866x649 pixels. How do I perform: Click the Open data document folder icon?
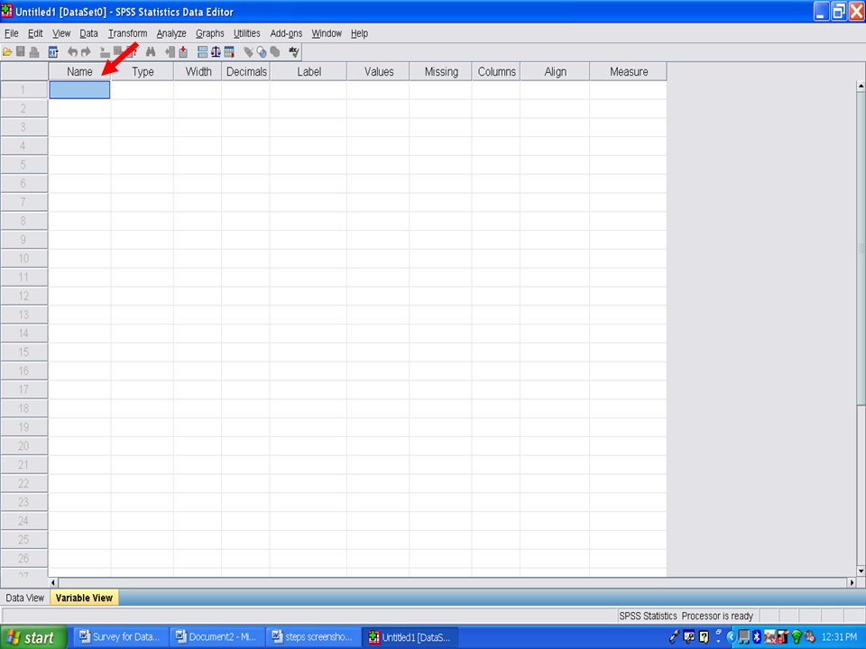tap(8, 52)
